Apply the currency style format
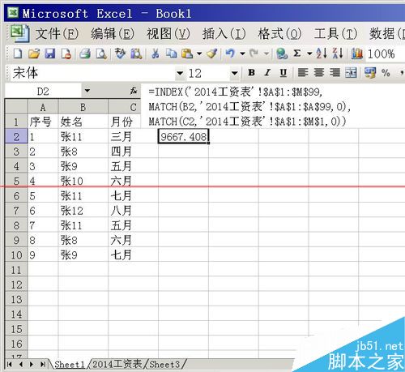Viewport: 405px width, 372px height. [x=370, y=72]
